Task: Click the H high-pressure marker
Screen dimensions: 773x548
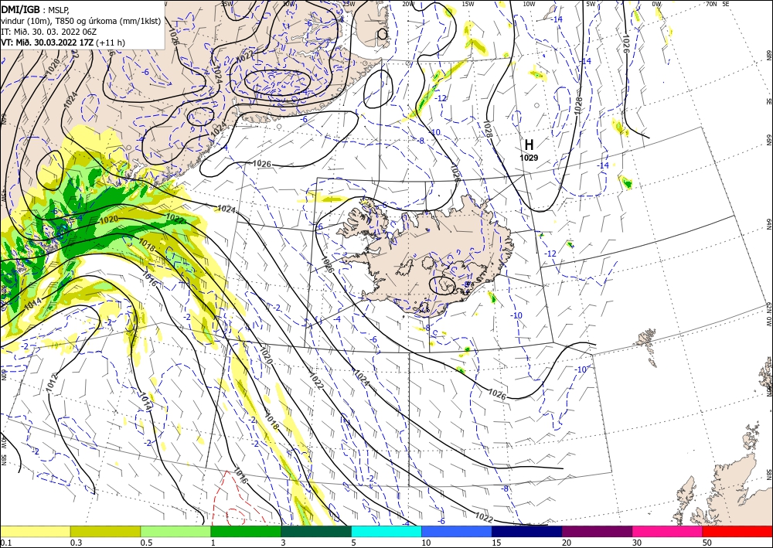Action: tap(529, 145)
